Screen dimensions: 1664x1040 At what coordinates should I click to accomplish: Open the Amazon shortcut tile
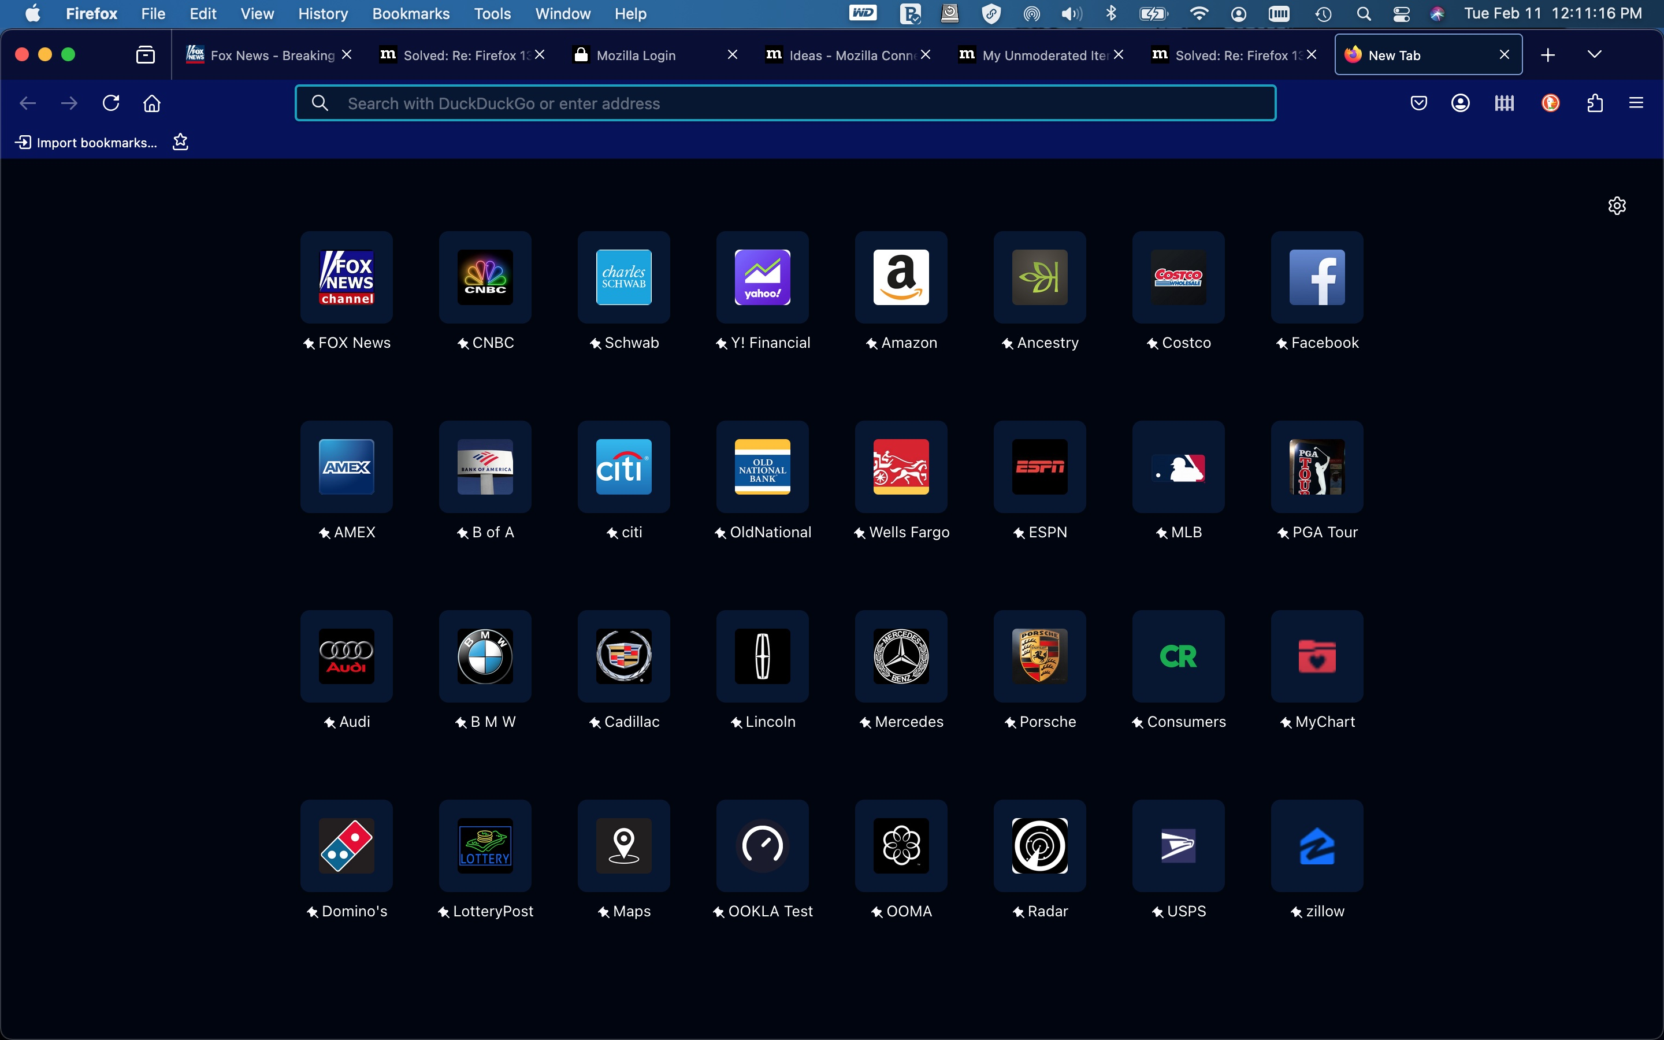click(x=901, y=277)
